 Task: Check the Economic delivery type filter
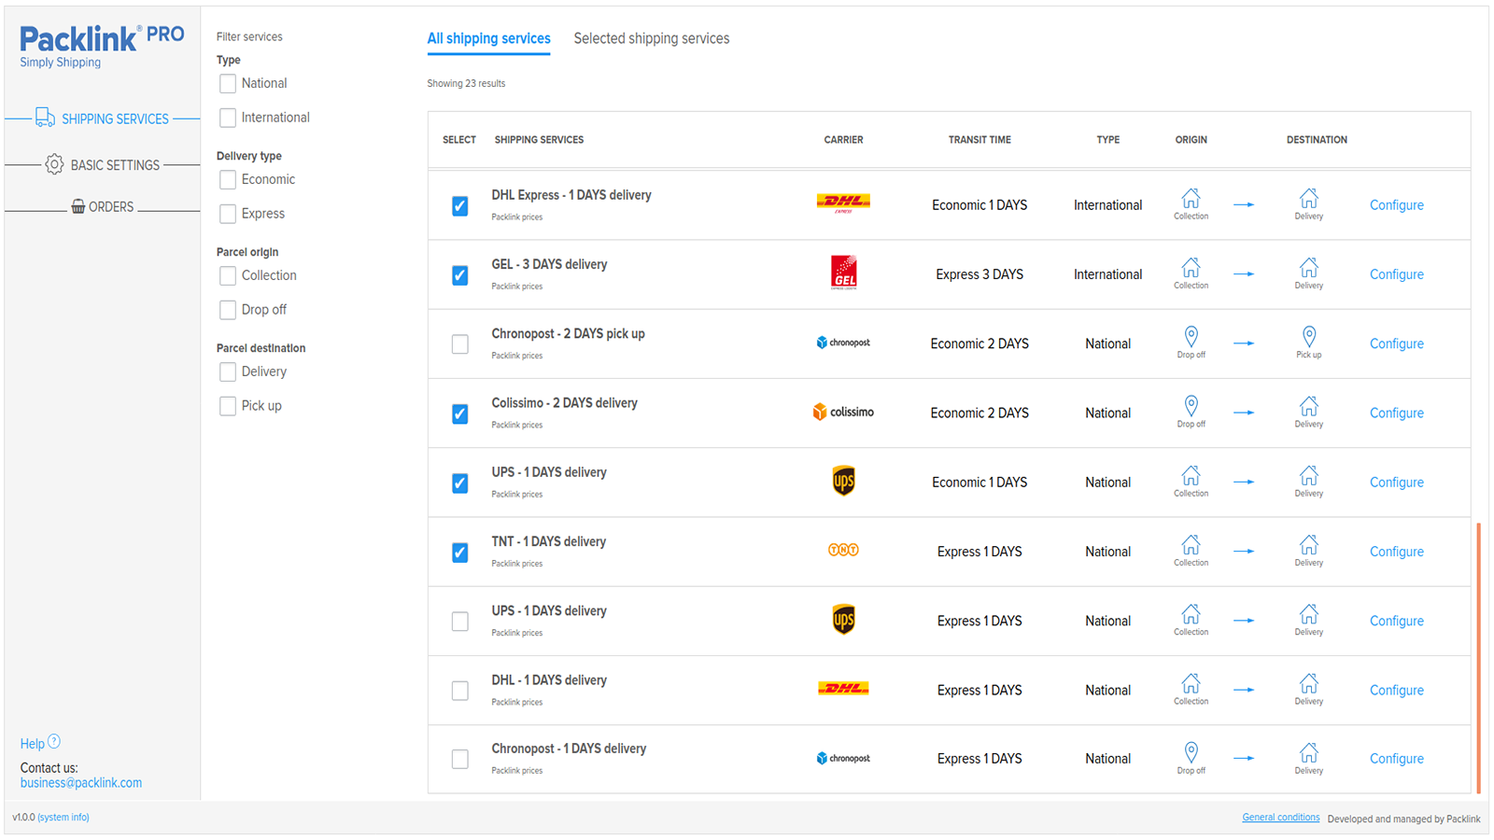tap(227, 179)
